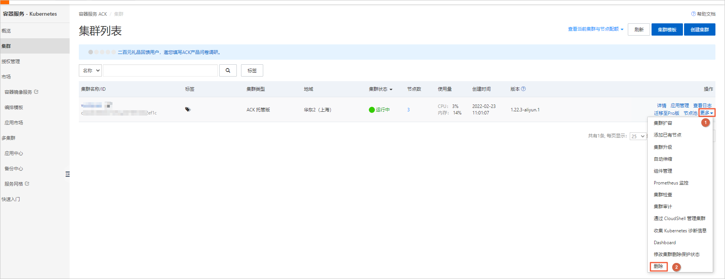
Task: Click the 帮助文档 help icon
Action: pos(694,14)
